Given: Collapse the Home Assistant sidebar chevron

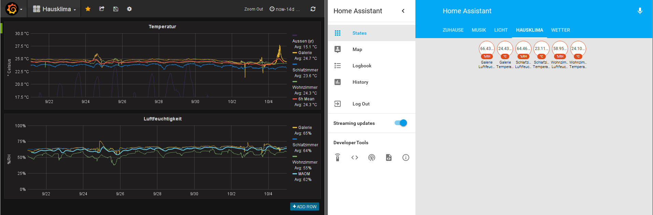Looking at the screenshot, I should coord(403,11).
